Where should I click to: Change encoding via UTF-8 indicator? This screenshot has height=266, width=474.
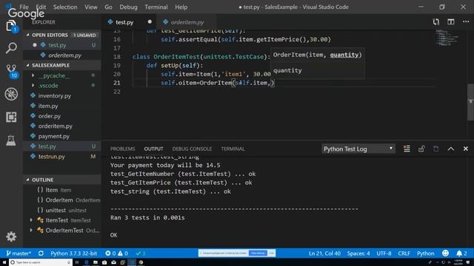click(384, 253)
